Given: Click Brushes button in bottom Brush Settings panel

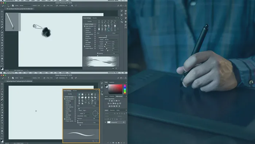Looking at the screenshot, I should coord(70,94).
